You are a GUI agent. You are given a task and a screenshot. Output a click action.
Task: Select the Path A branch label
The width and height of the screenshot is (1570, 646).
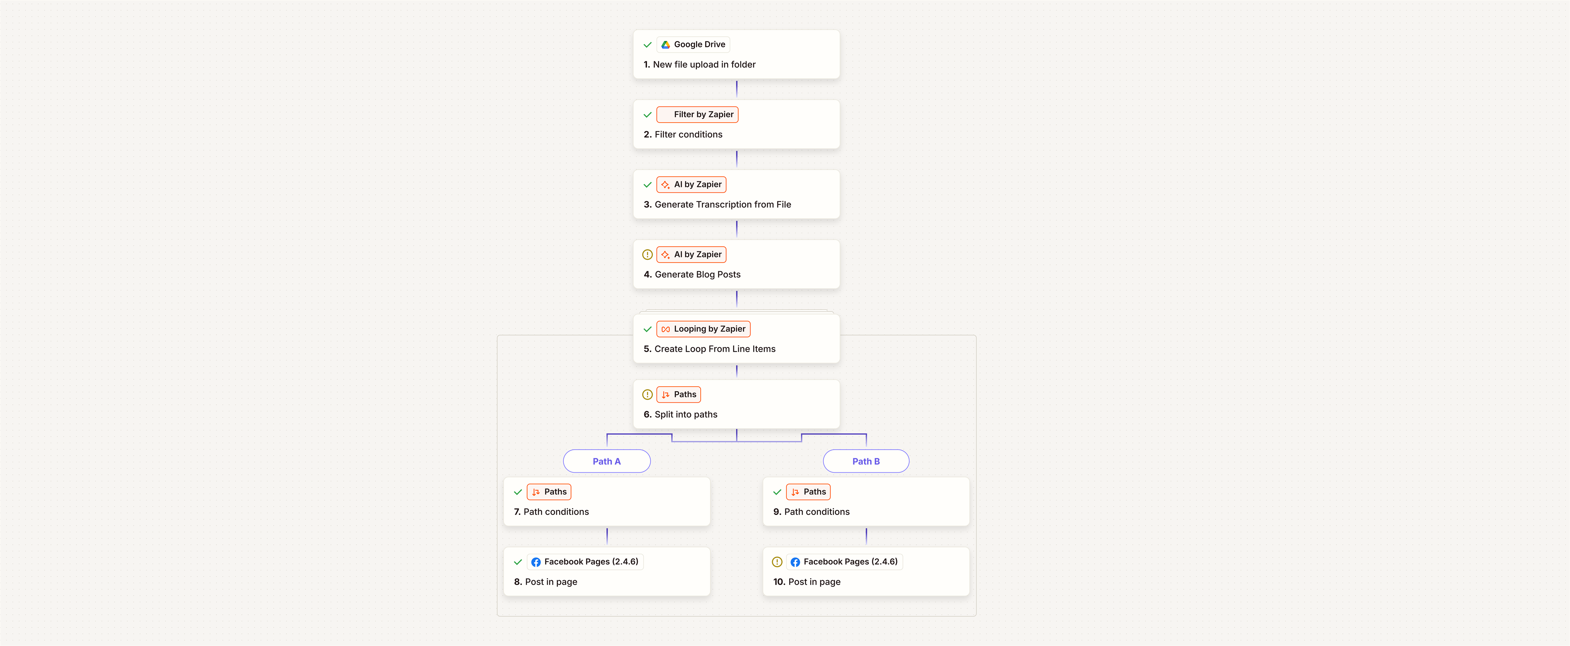coord(606,461)
